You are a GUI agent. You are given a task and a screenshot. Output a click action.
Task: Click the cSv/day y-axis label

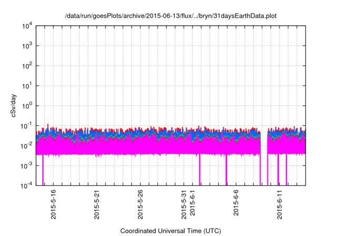click(13, 105)
